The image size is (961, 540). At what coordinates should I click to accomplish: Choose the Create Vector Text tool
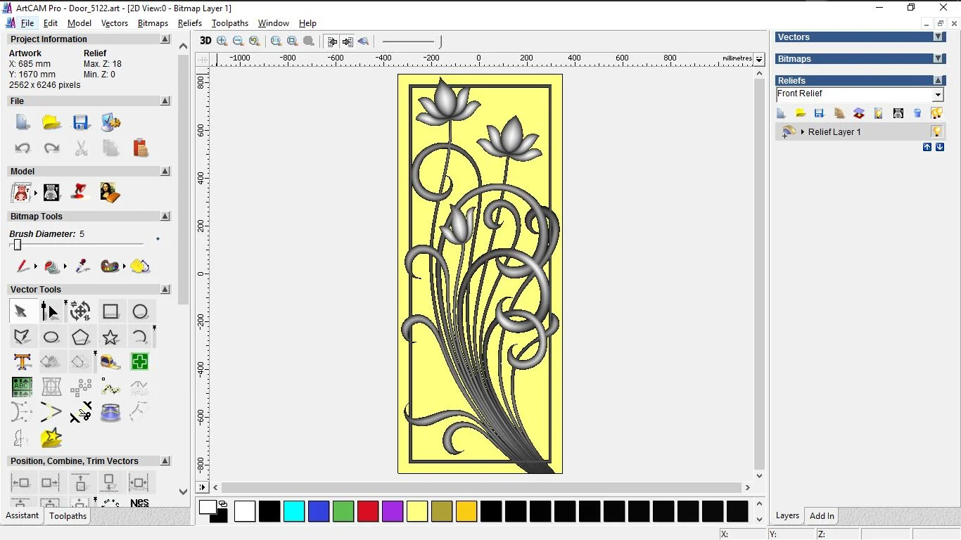[22, 362]
